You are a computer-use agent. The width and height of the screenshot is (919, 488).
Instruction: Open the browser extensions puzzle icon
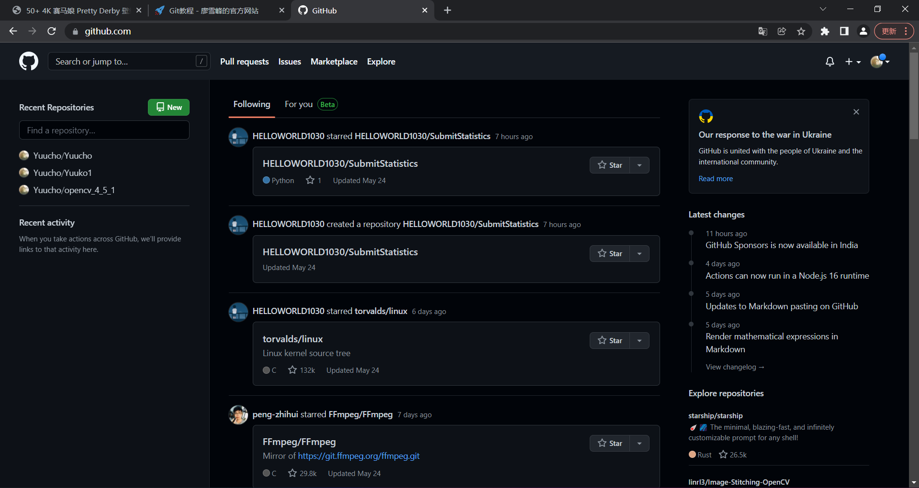[x=825, y=31]
